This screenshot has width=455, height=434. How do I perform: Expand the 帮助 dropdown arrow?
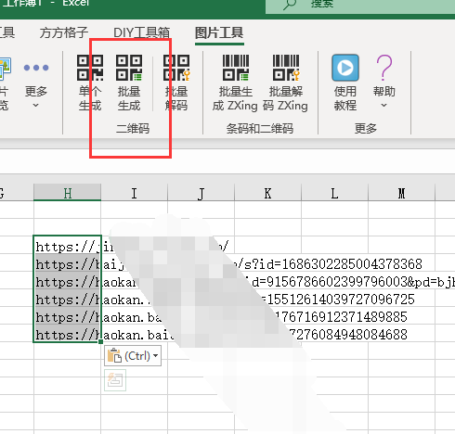[383, 106]
